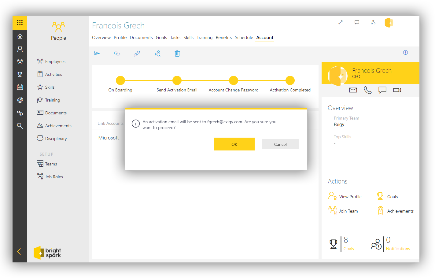
Task: Open the calendar sidebar icon
Action: (x=20, y=87)
